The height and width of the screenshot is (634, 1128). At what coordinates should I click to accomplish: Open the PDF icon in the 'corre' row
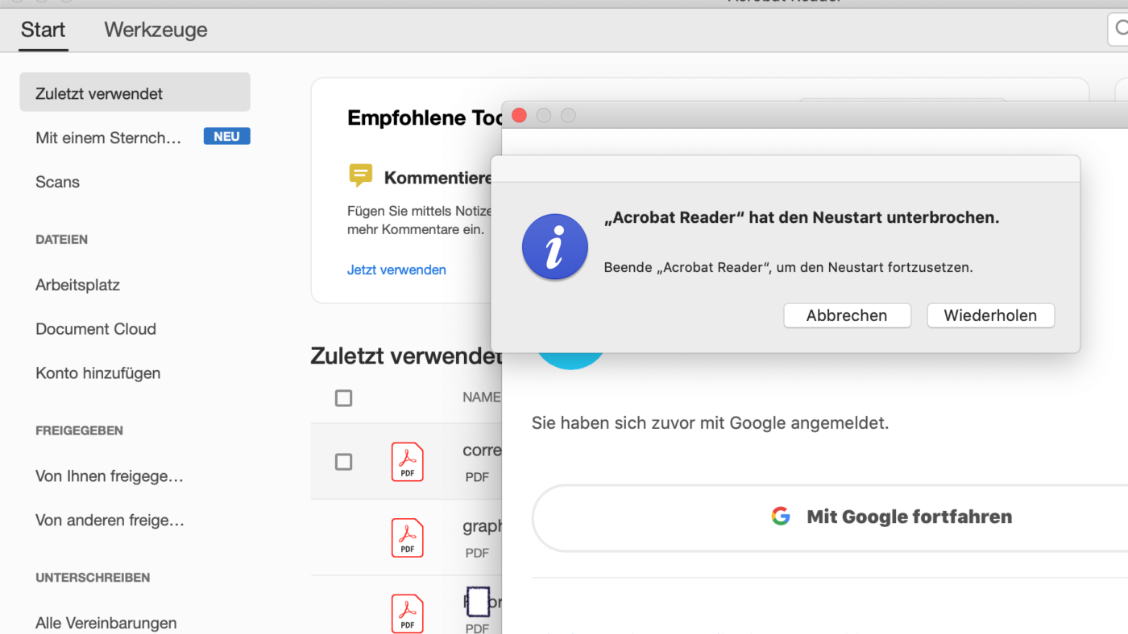pyautogui.click(x=408, y=462)
